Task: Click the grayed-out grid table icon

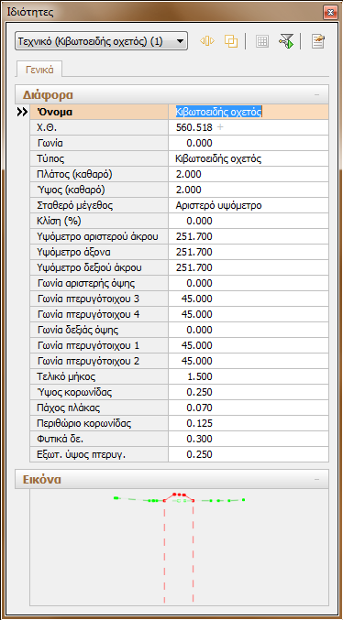Action: [262, 41]
